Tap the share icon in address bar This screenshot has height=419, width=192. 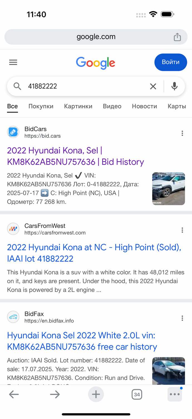coord(177,37)
